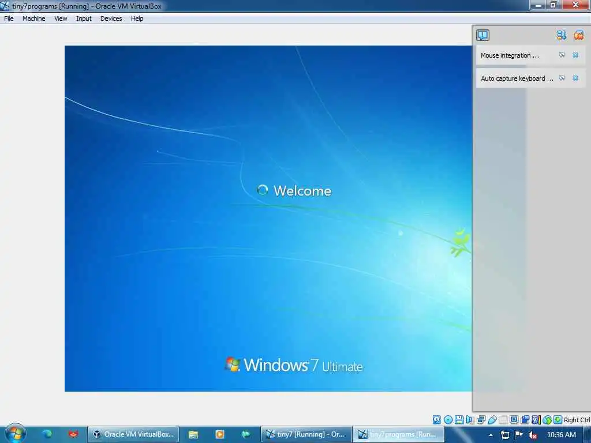Screen dimensions: 591x443
Task: Click the Mouse integration notification text
Action: point(510,55)
